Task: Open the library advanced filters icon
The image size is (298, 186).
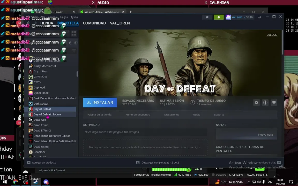Action: tap(74, 51)
